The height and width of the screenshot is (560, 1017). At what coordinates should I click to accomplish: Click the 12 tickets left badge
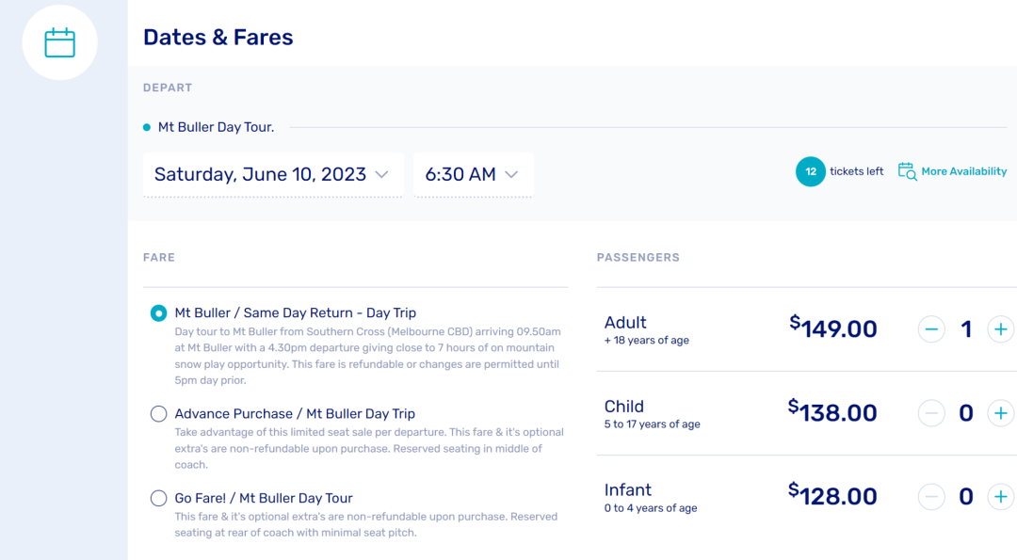tap(810, 171)
